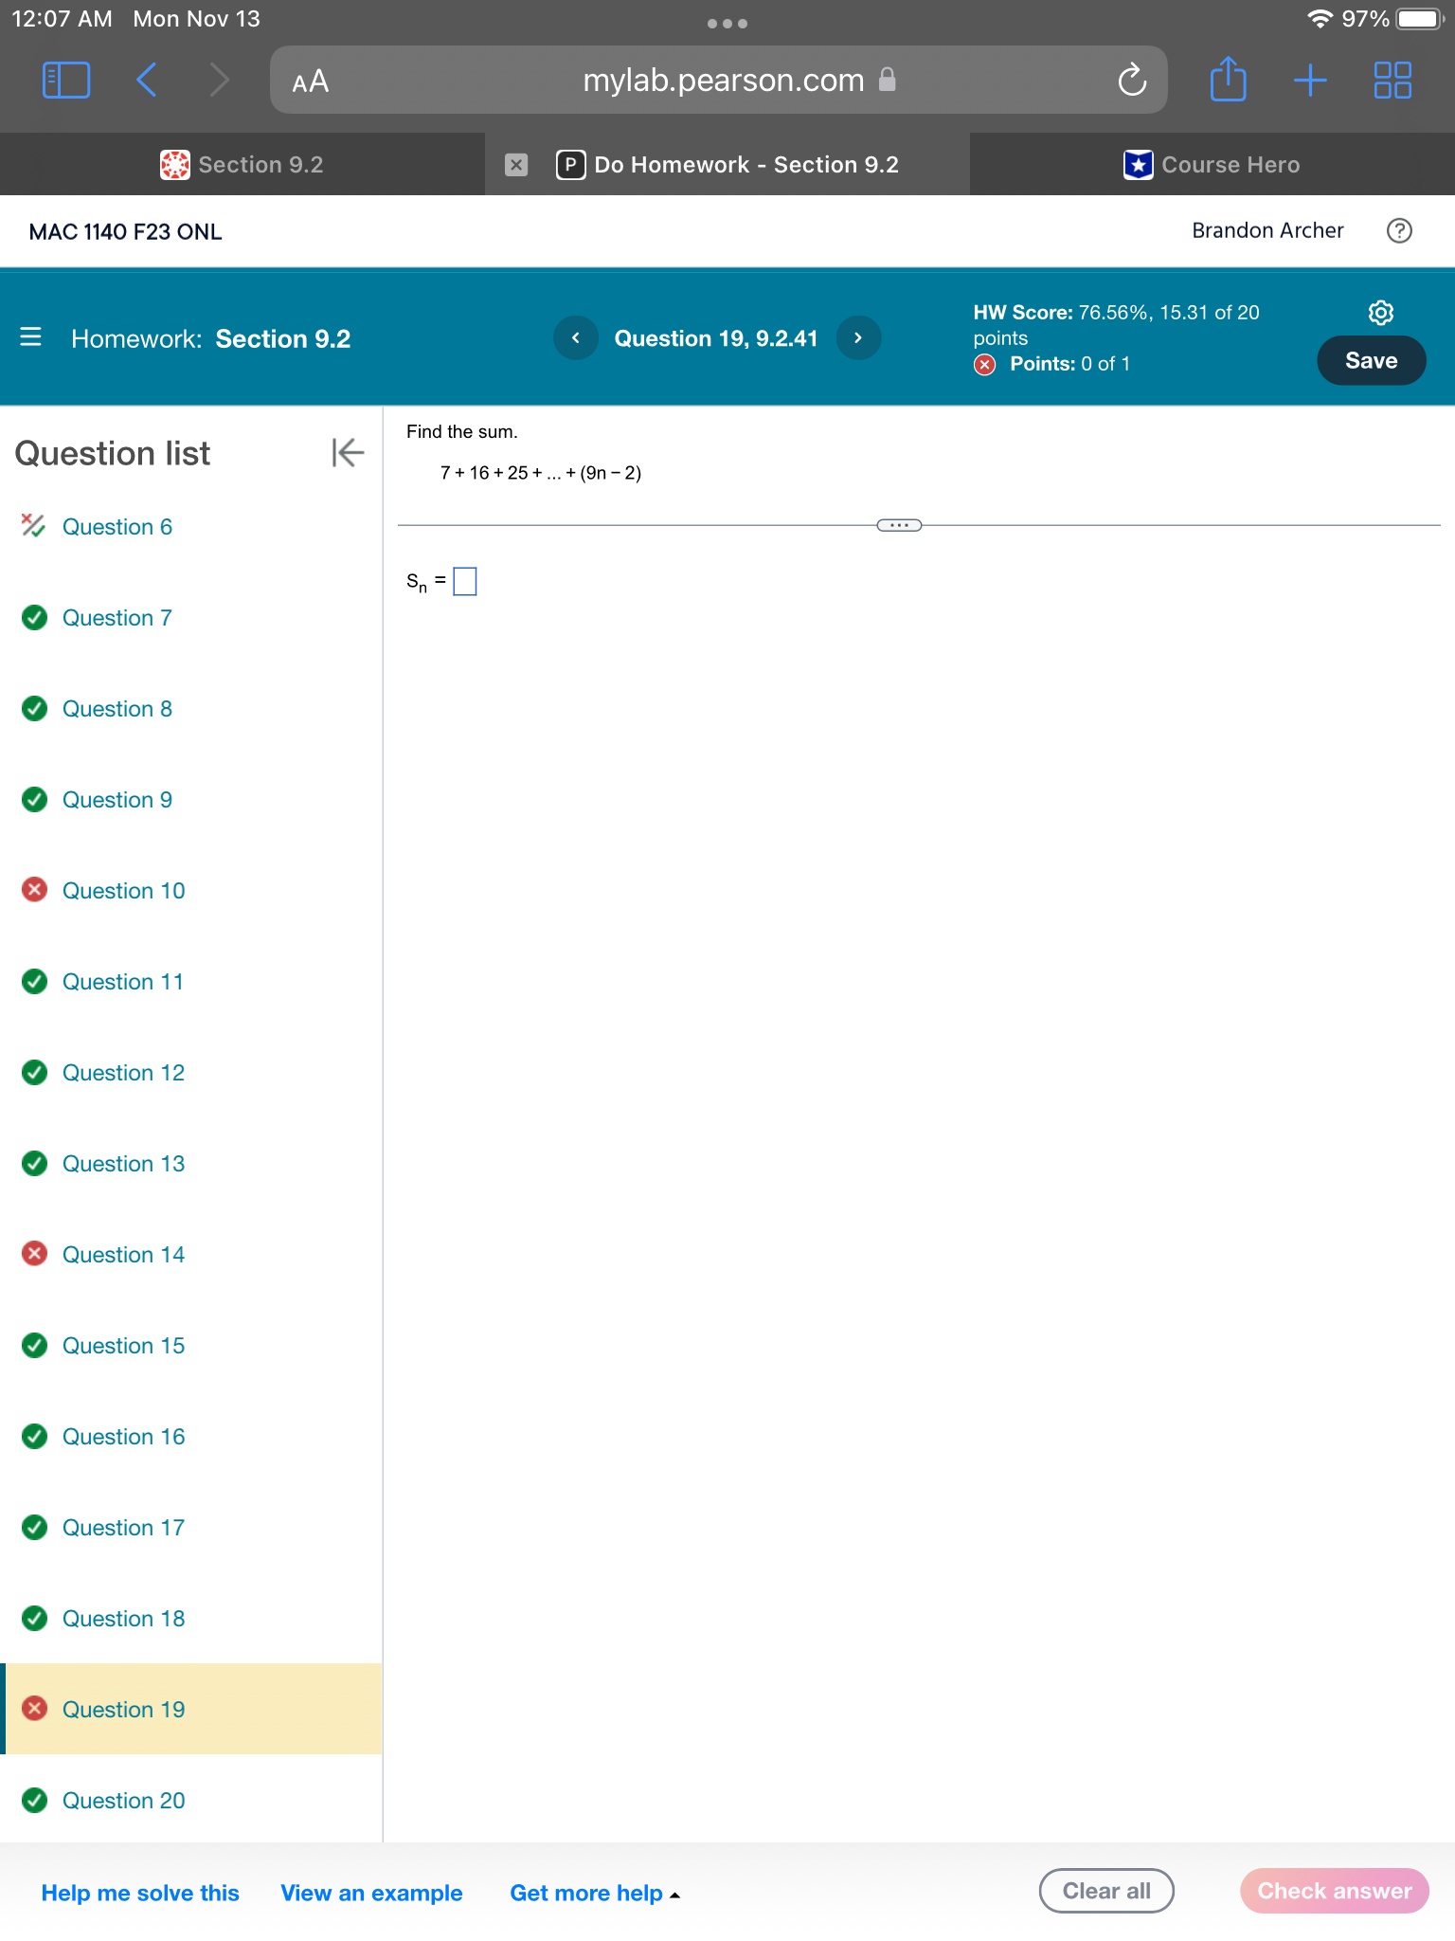The image size is (1455, 1941).
Task: Click red X icon next to Points
Action: coord(985,365)
